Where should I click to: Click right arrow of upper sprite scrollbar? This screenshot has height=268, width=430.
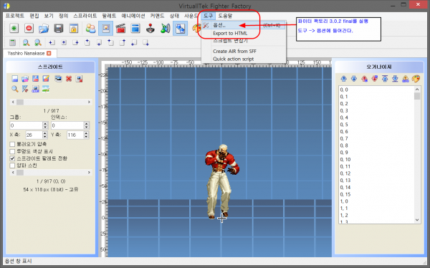pyautogui.click(x=89, y=102)
